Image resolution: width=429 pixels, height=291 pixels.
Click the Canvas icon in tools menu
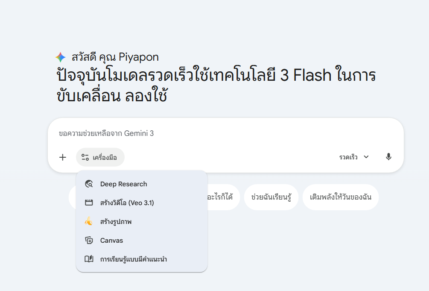coord(89,240)
